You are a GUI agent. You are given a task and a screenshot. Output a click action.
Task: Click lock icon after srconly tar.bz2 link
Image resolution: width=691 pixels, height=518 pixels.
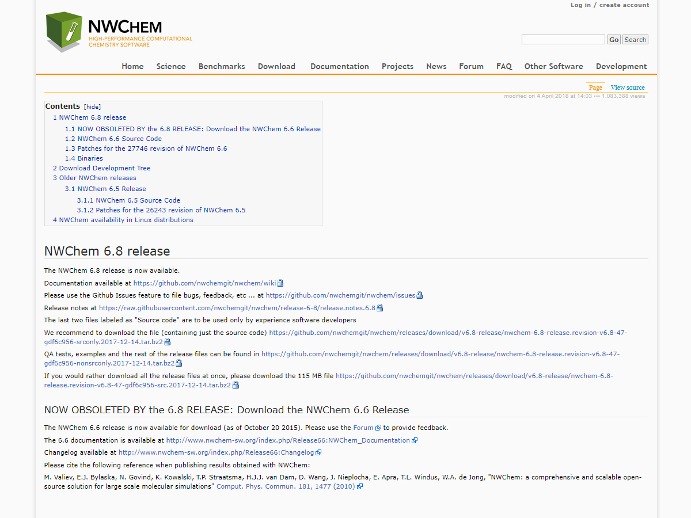pos(168,342)
